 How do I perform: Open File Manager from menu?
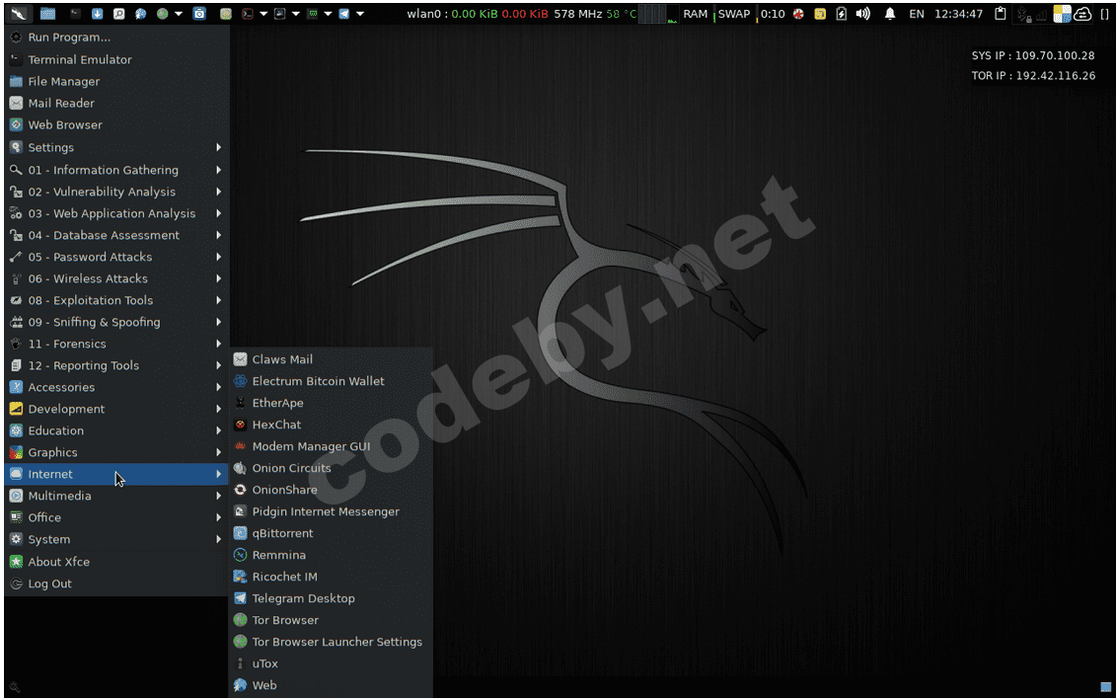[x=116, y=81]
